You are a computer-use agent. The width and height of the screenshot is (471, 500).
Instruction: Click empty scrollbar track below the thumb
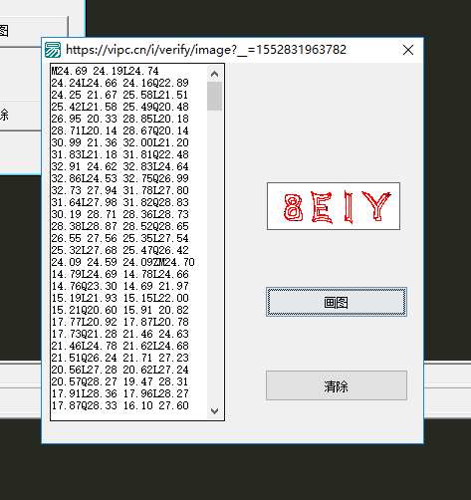click(214, 256)
